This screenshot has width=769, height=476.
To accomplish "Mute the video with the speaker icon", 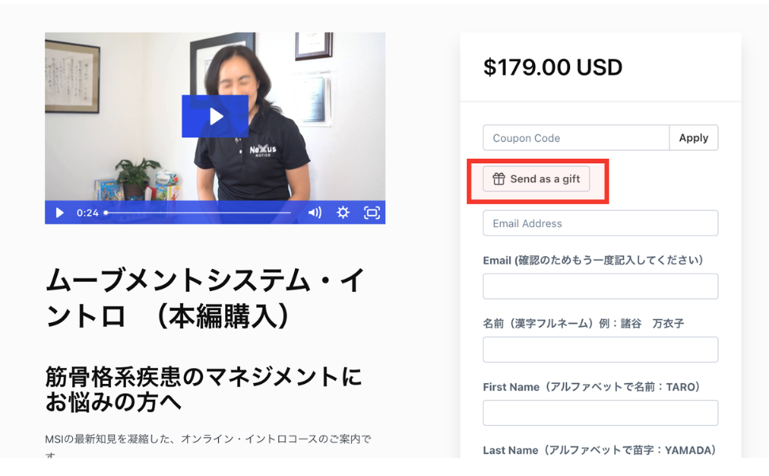I will click(315, 213).
